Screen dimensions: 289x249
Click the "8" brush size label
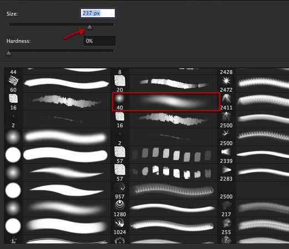[x=120, y=72]
